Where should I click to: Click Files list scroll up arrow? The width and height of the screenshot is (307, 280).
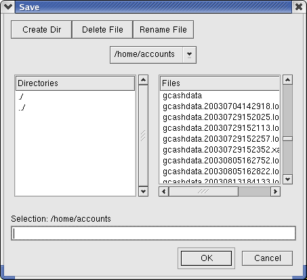click(x=287, y=80)
